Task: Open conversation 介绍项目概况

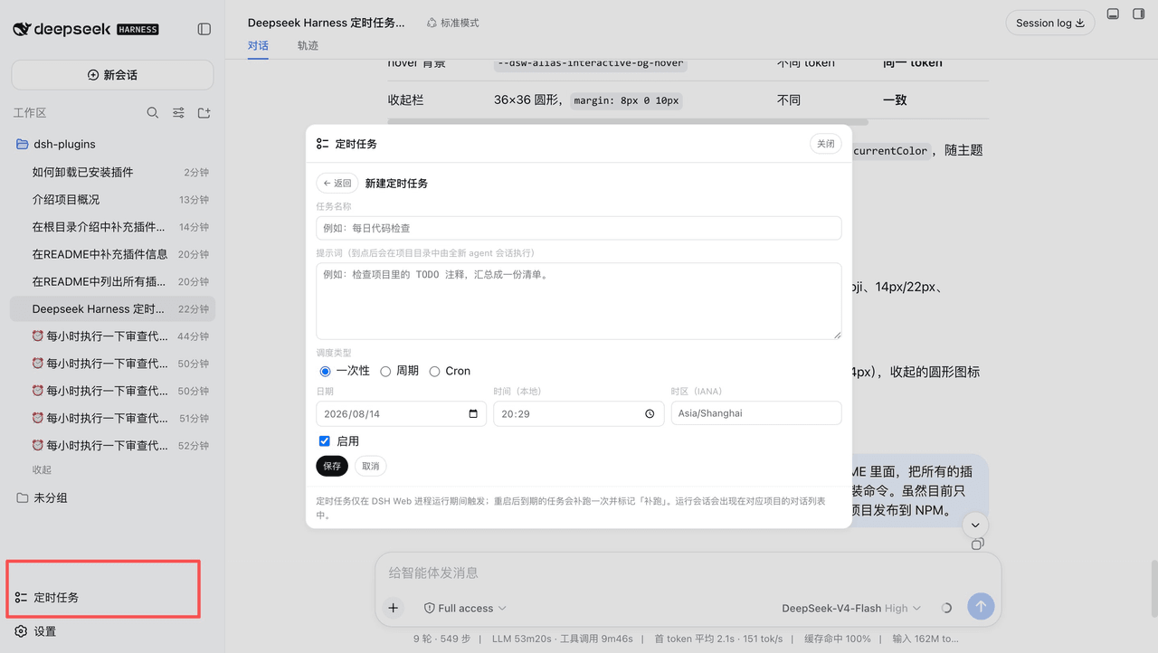Action: pyautogui.click(x=112, y=199)
